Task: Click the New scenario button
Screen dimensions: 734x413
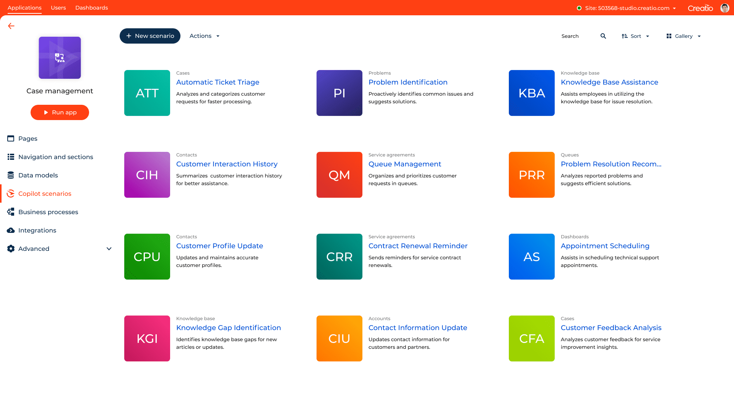Action: [150, 36]
